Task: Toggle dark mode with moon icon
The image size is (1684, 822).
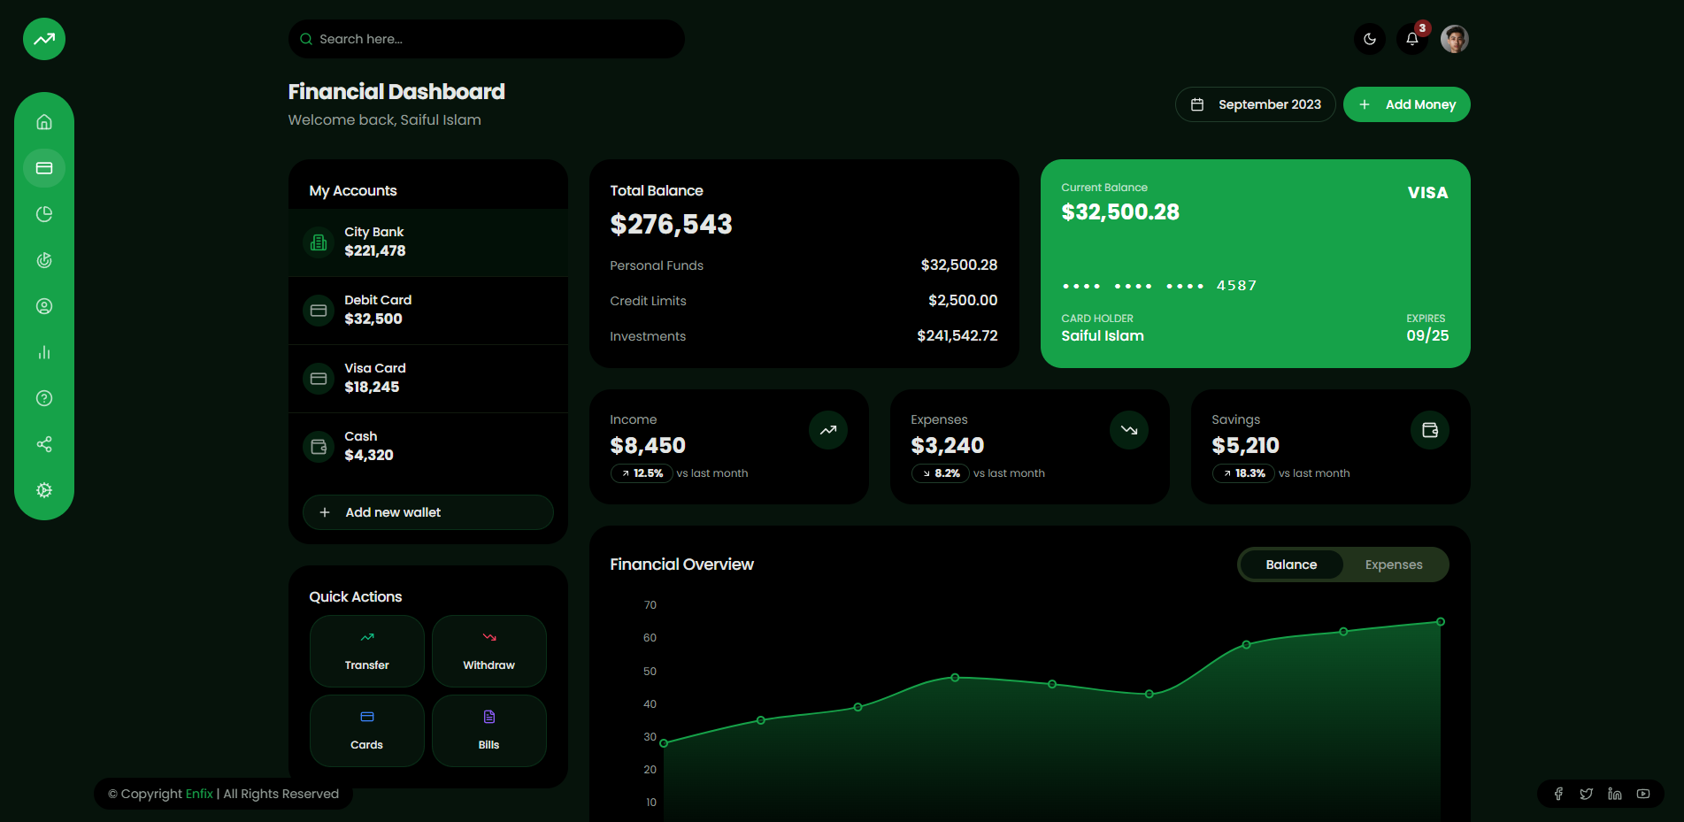Action: coord(1370,39)
